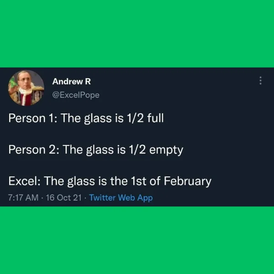Click the 7:17 AM timestamp
Viewport: 274px width, 274px height.
[x=23, y=198]
